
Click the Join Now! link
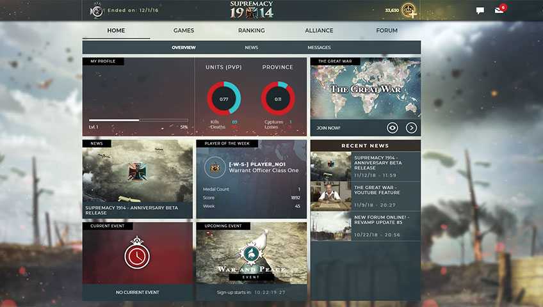(328, 128)
